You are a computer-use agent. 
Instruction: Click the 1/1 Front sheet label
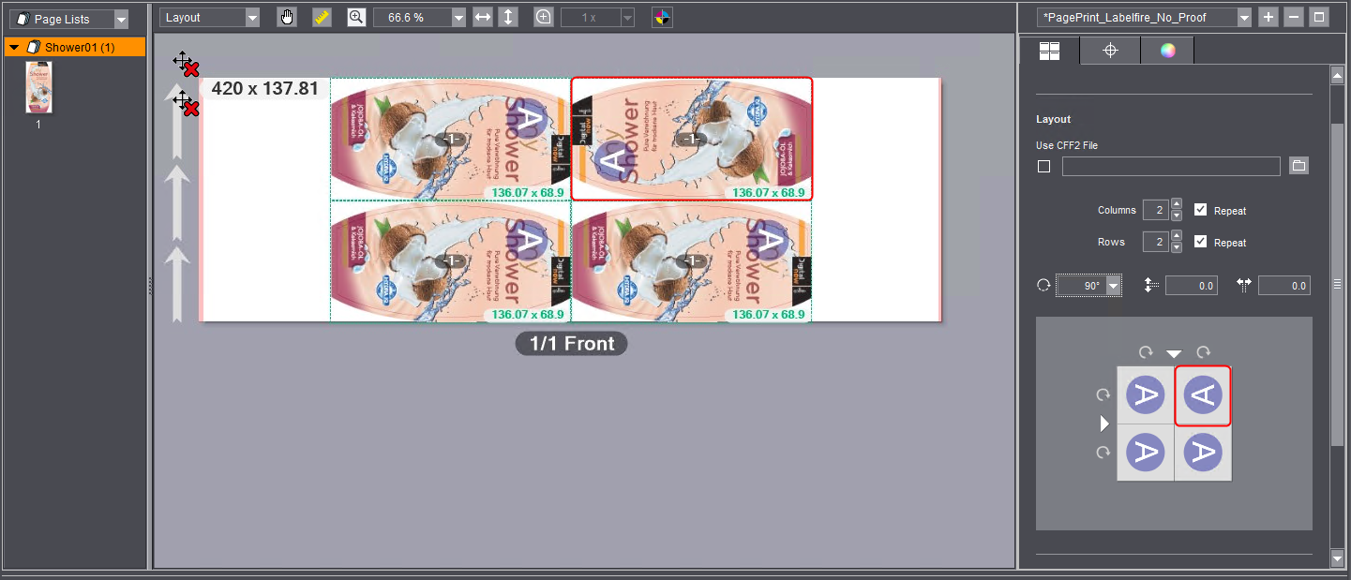(x=572, y=344)
